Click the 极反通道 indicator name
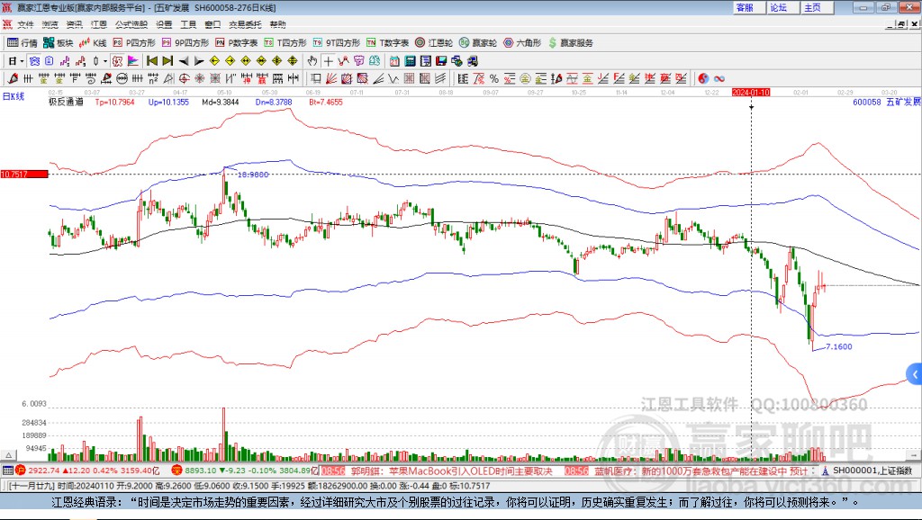Screen dimensions: 922x520 tap(66, 102)
